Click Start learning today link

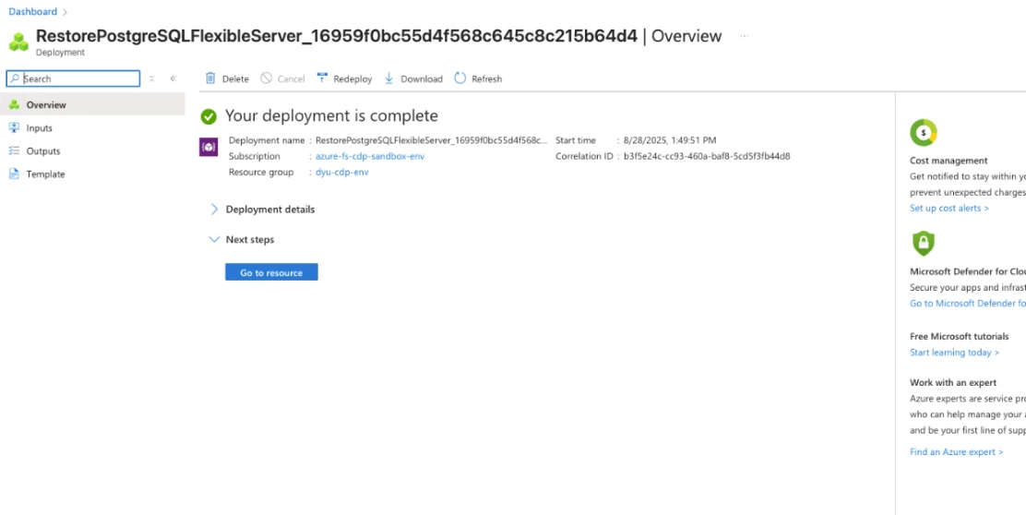[954, 352]
